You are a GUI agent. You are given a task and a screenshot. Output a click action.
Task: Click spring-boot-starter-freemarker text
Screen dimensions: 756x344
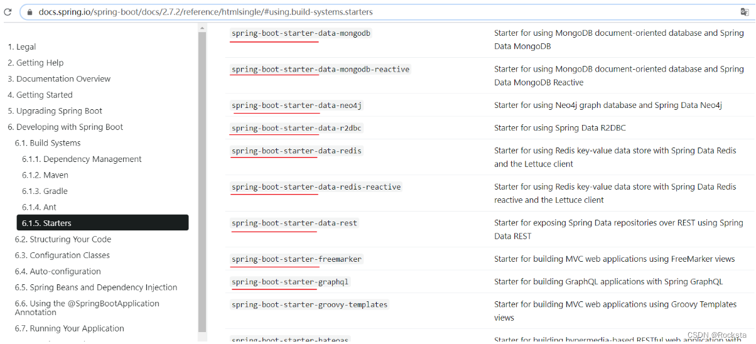[296, 259]
